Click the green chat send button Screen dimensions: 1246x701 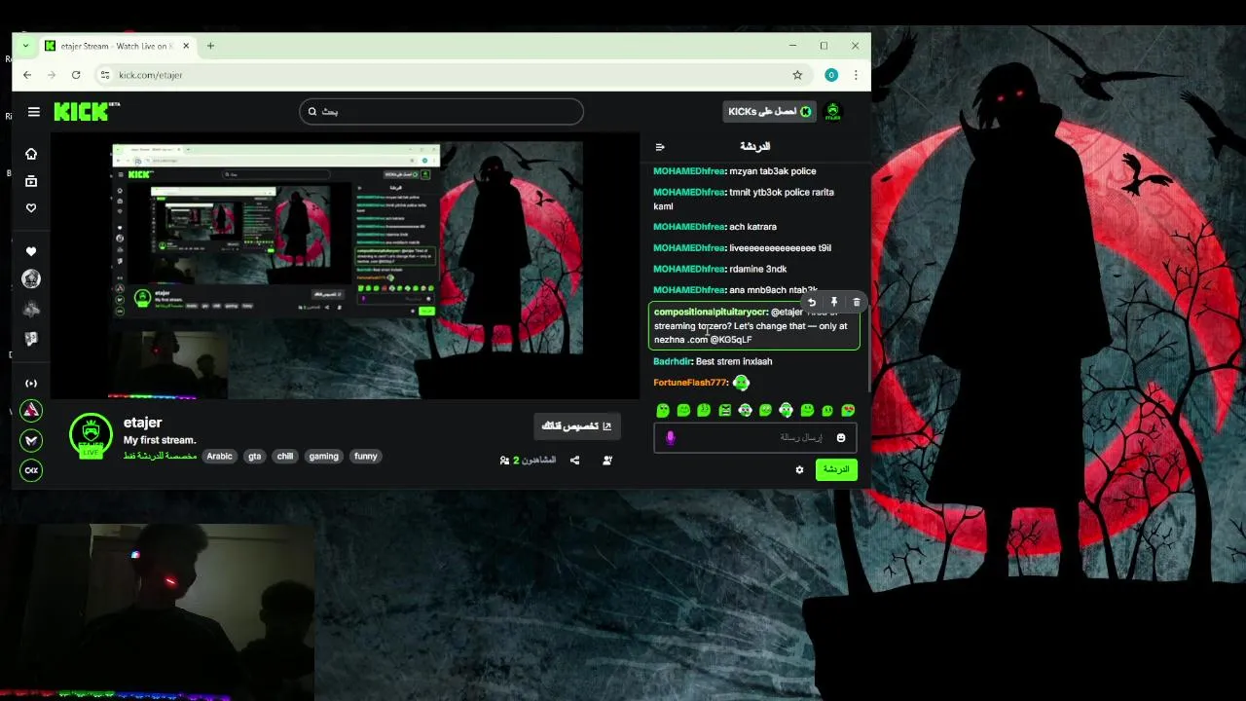[836, 469]
